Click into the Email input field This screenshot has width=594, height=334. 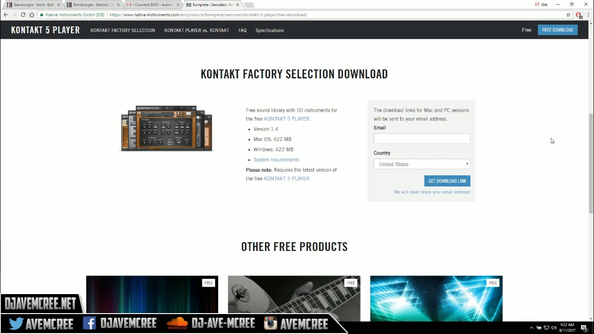tap(422, 139)
